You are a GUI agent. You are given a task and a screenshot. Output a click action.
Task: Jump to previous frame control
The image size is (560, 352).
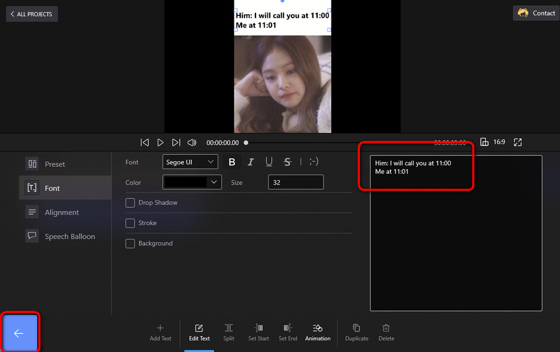pyautogui.click(x=144, y=142)
